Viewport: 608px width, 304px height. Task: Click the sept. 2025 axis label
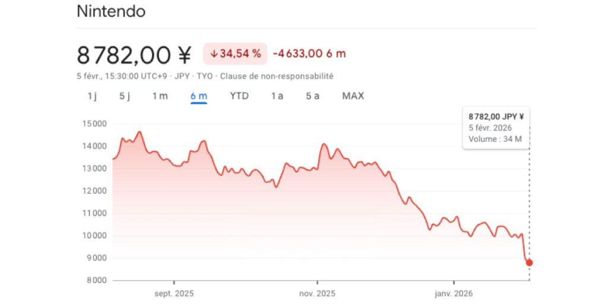(174, 293)
